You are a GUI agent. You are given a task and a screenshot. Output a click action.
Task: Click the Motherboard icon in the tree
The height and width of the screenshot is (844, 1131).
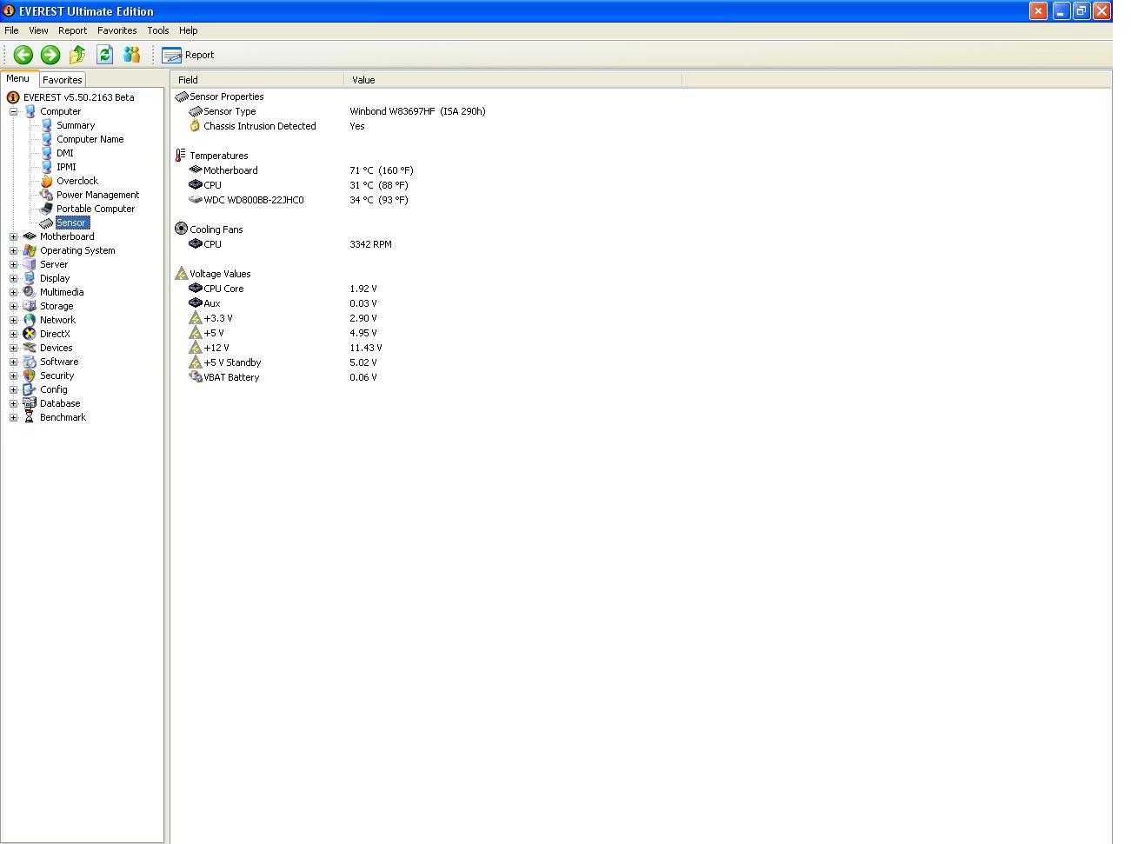tap(30, 236)
